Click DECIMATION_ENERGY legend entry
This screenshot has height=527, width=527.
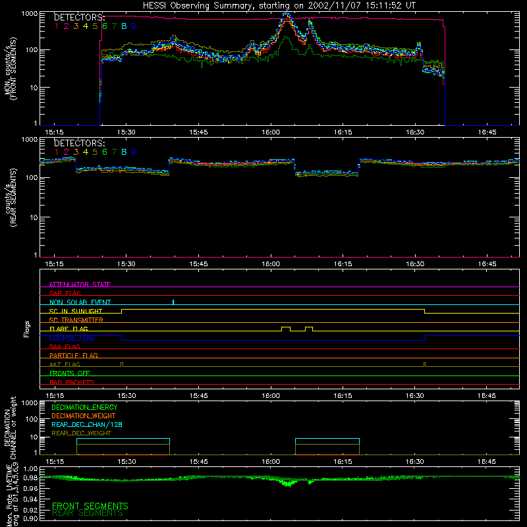click(x=84, y=407)
